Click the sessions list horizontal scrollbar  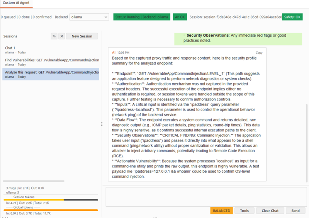coord(34,181)
